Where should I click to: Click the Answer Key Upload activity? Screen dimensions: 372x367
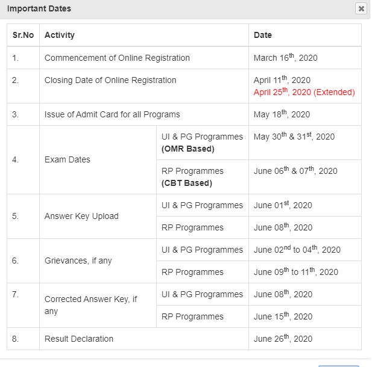(81, 216)
